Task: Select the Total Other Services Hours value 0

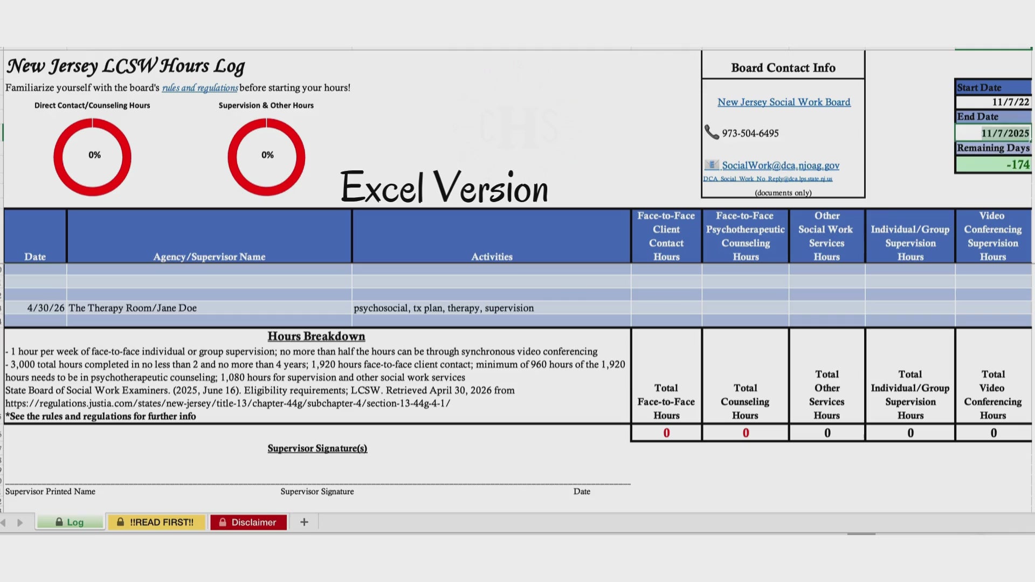Action: click(827, 433)
